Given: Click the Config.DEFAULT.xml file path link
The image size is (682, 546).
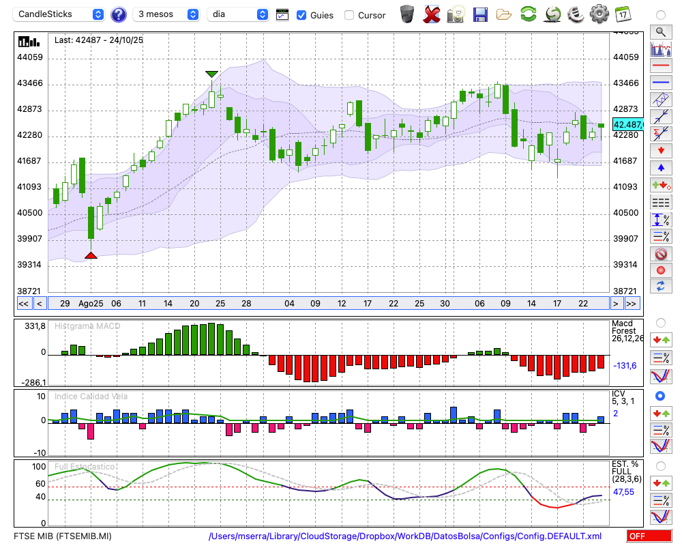Looking at the screenshot, I should [405, 536].
